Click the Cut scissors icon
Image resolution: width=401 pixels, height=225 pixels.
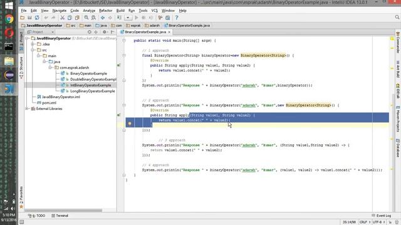point(63,18)
